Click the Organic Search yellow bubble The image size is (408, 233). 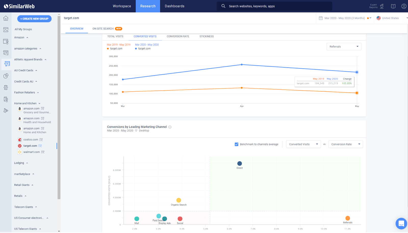179,200
